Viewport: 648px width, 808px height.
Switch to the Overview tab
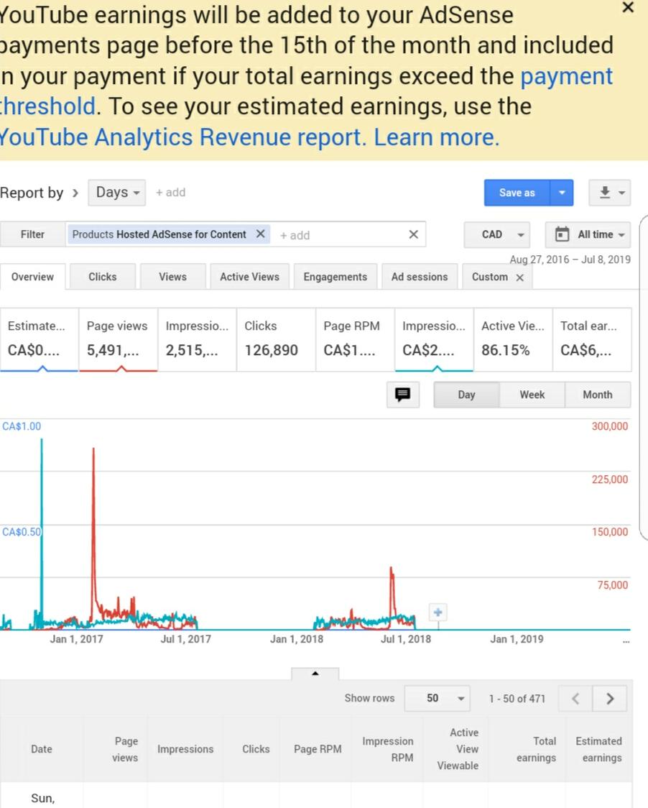pos(32,277)
